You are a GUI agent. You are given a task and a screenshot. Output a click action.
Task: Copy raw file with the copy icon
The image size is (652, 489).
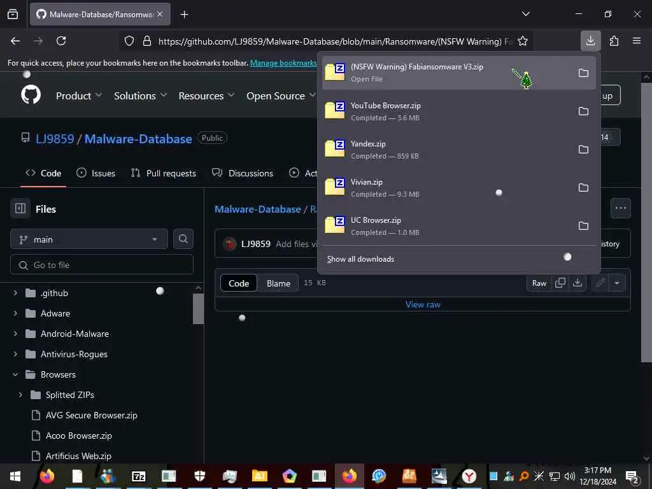tap(560, 283)
